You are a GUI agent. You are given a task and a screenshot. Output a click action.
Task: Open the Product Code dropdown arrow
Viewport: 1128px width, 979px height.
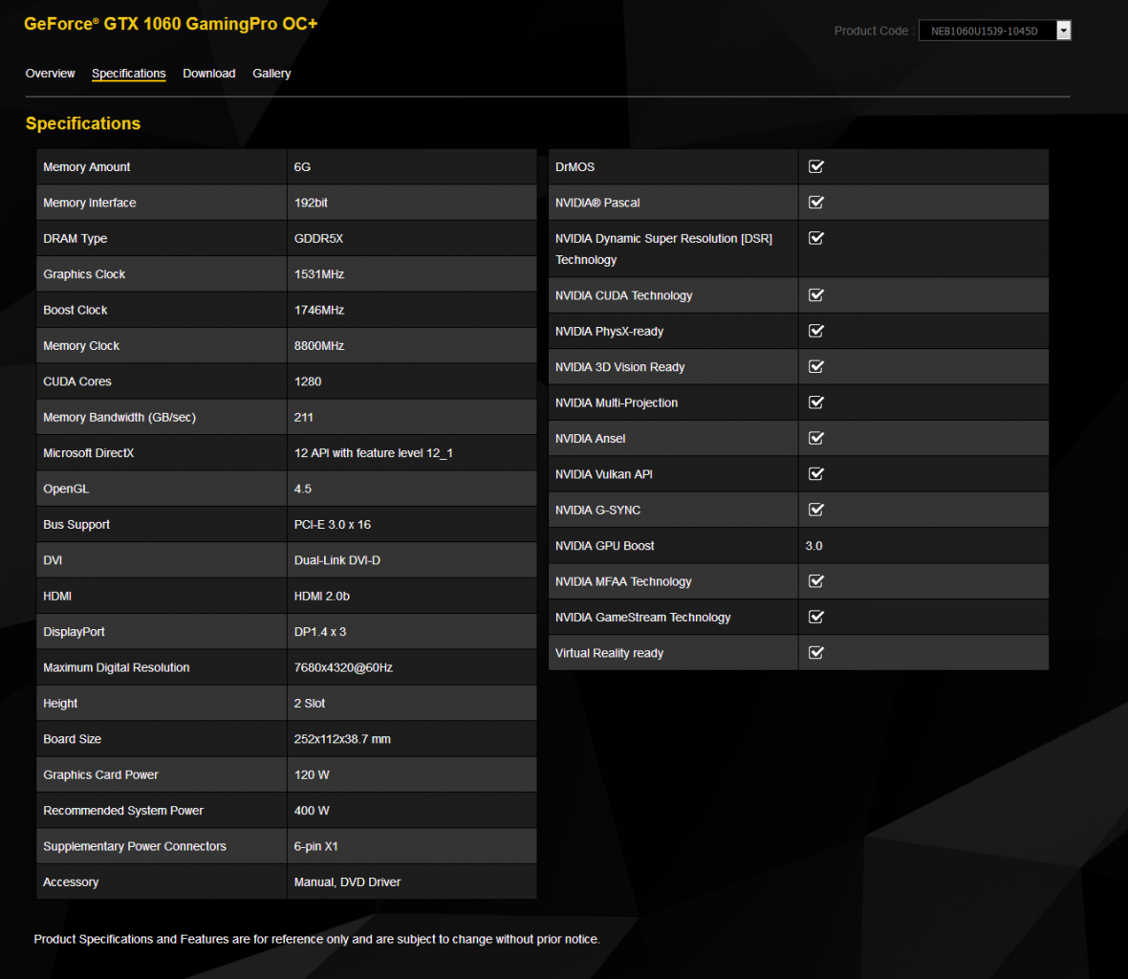1063,31
